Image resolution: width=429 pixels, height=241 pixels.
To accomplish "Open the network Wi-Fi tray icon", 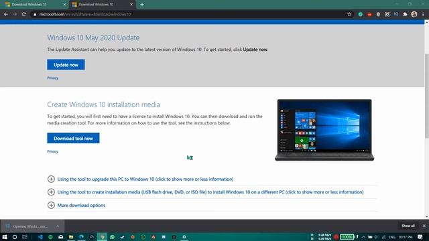I will tap(383, 237).
